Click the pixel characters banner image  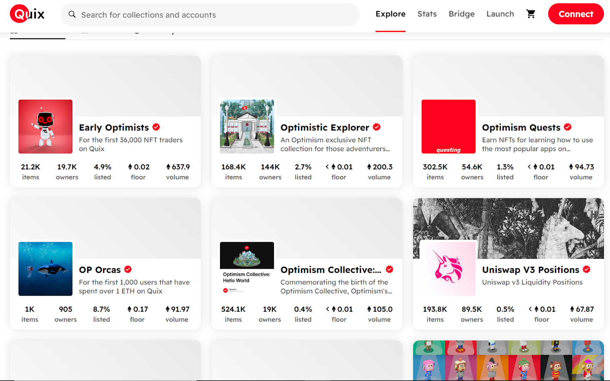[509, 360]
